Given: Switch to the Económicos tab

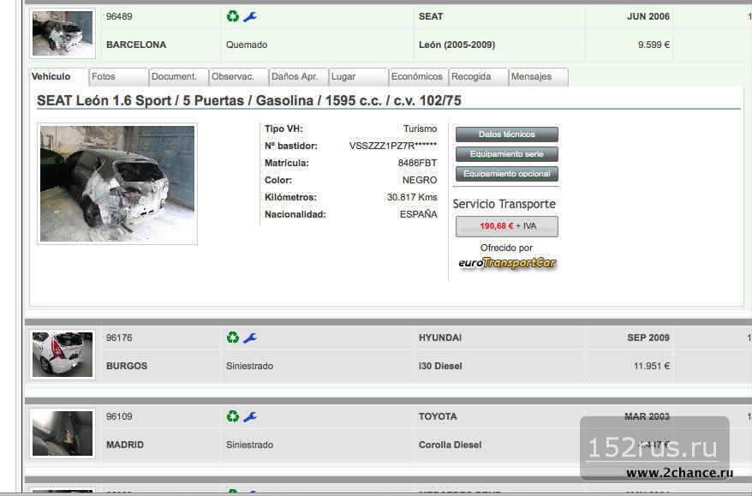Looking at the screenshot, I should tap(418, 77).
